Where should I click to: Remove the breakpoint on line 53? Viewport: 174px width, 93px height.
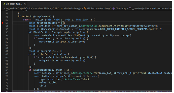click(3, 23)
